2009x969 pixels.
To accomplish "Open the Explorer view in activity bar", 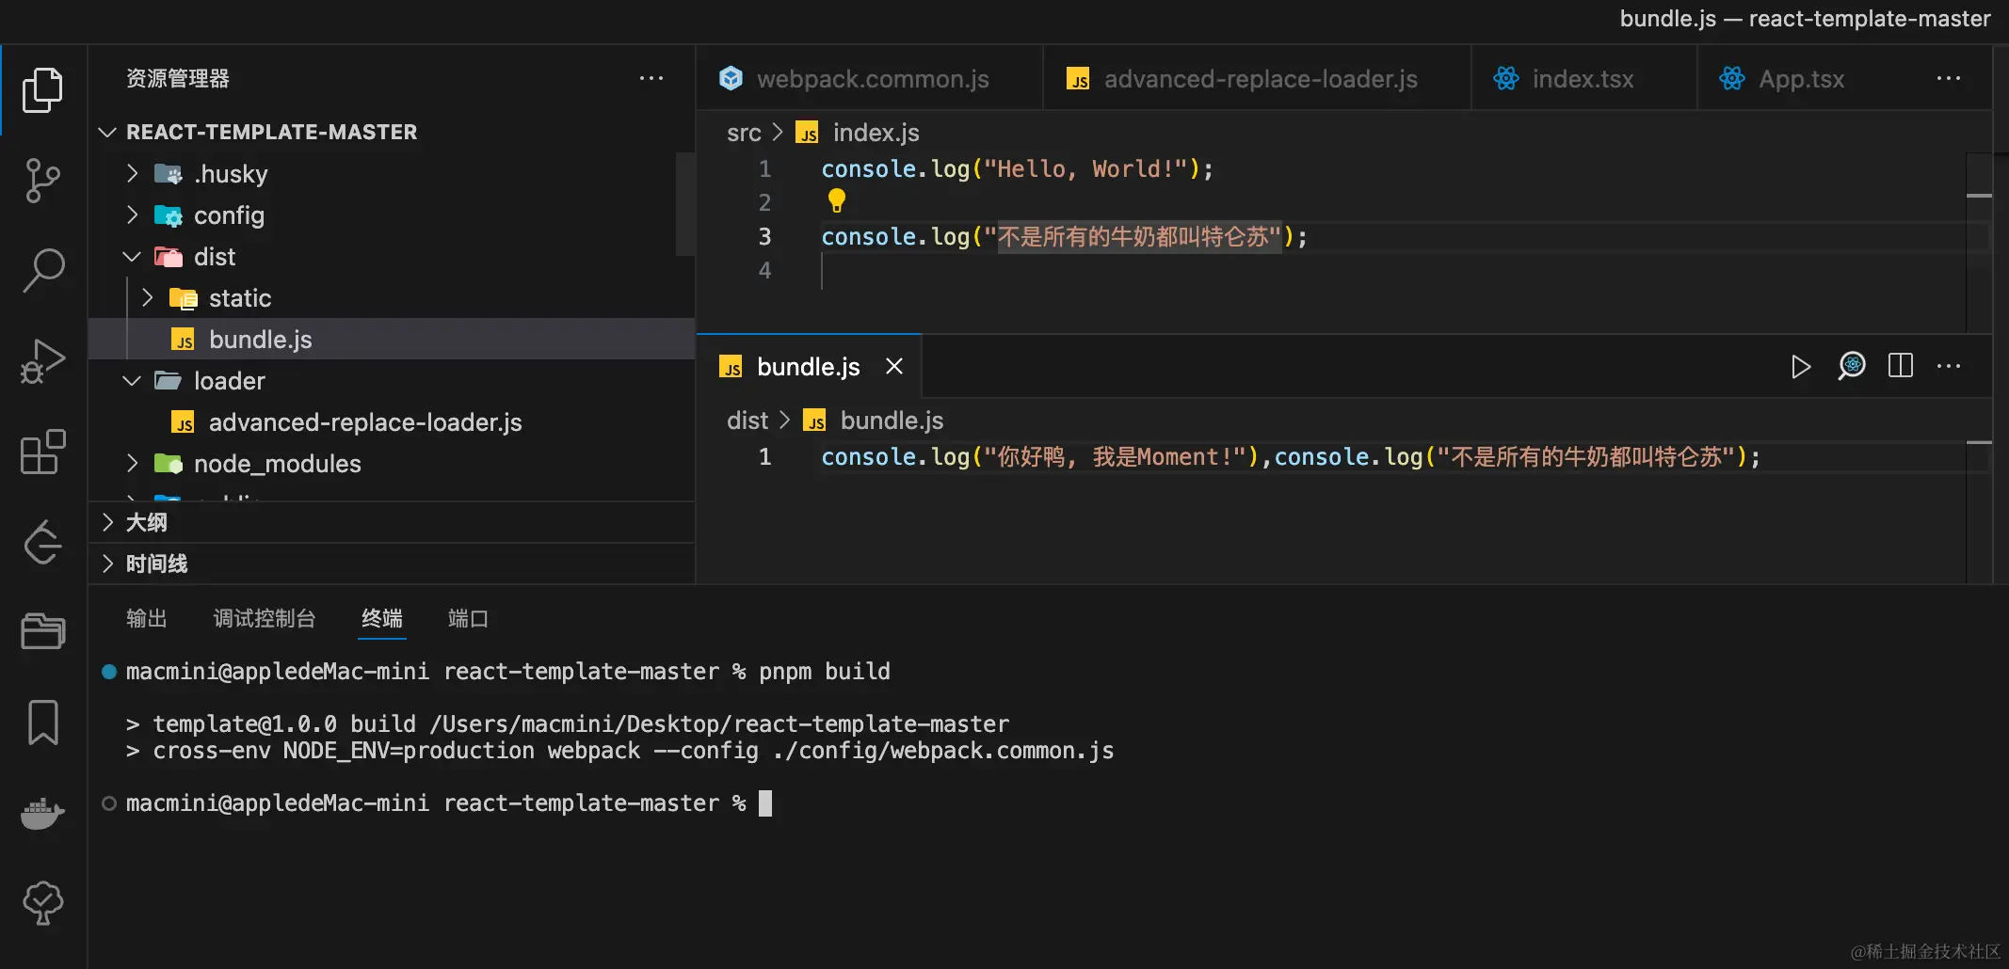I will (42, 90).
